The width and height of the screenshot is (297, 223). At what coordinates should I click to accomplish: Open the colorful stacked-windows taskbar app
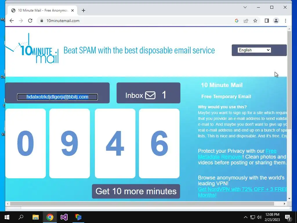click(78, 217)
